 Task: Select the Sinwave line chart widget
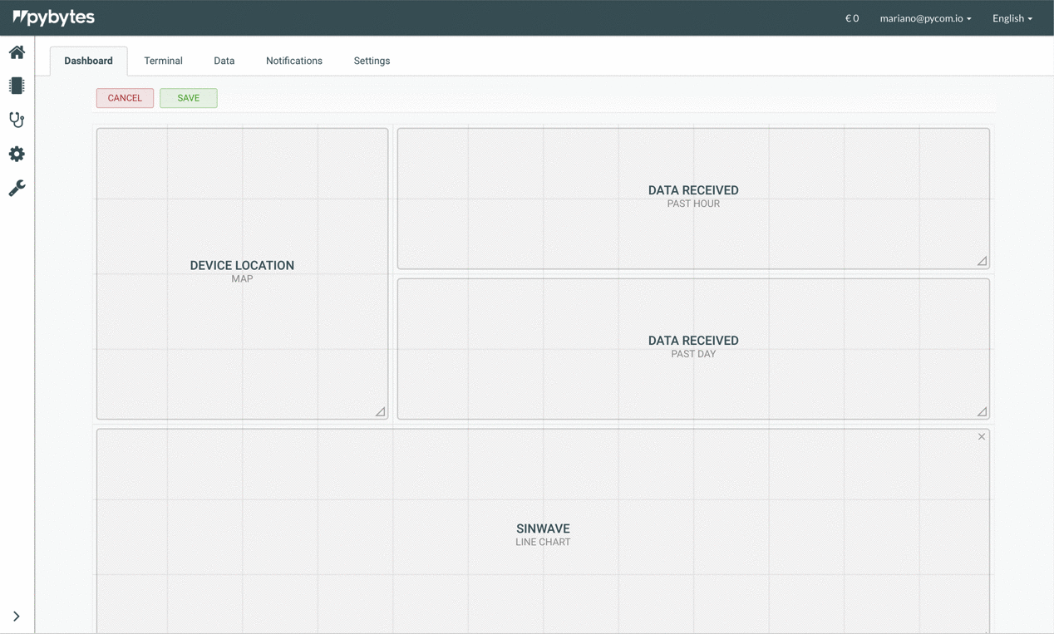pos(543,533)
